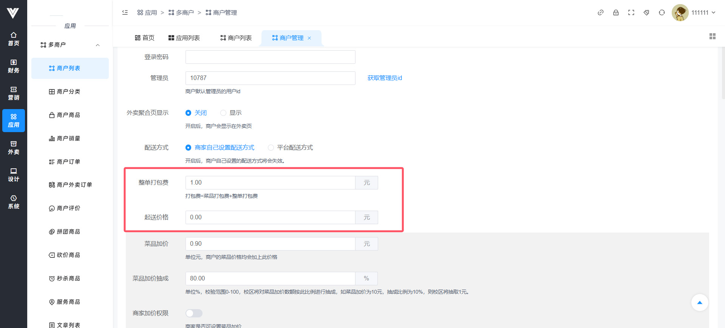Switch to the 应用列表 tab

[x=184, y=38]
